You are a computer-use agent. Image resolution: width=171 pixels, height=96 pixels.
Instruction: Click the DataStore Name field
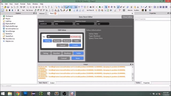click(63, 24)
